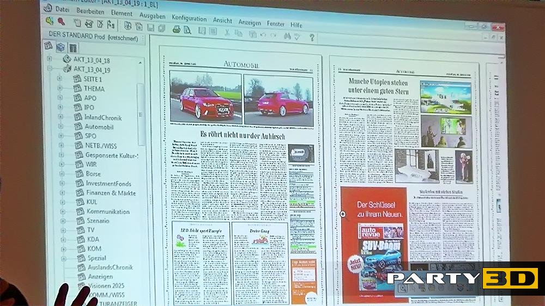Select Gesponserte Kultur in the tree
The height and width of the screenshot is (306, 545).
pyautogui.click(x=112, y=155)
